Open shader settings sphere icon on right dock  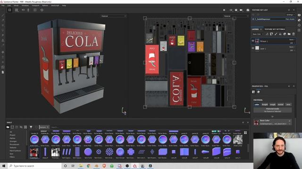click(x=299, y=20)
